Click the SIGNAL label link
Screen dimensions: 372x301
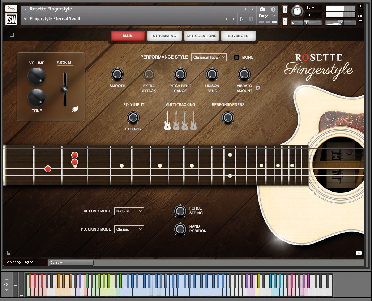tap(64, 63)
